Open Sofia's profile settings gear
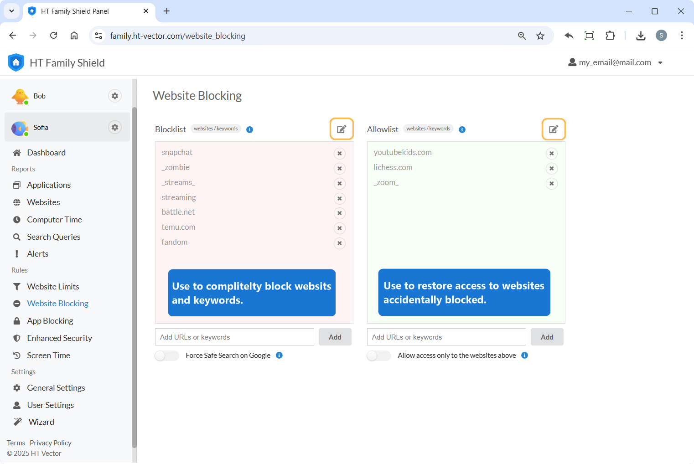The height and width of the screenshot is (464, 694). (114, 127)
